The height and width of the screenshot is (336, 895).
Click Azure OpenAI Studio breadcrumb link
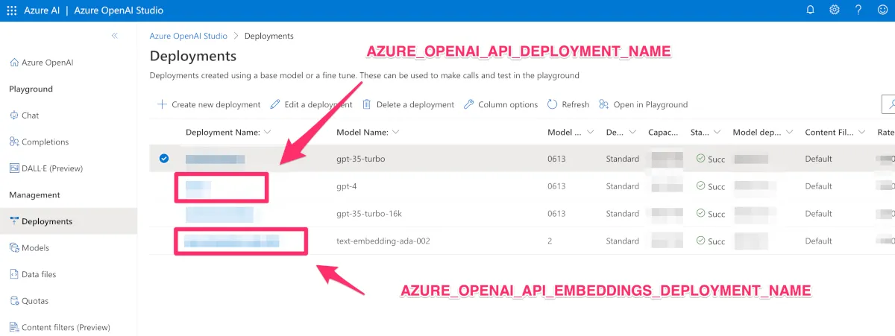tap(188, 36)
